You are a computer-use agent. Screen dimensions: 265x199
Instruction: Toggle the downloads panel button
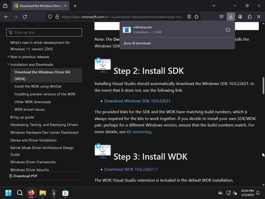231,17
